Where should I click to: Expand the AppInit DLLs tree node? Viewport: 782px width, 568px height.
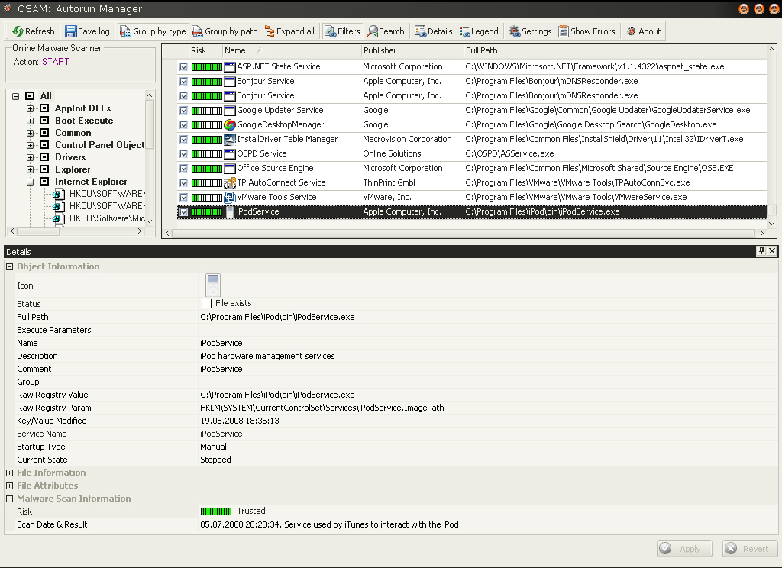30,108
